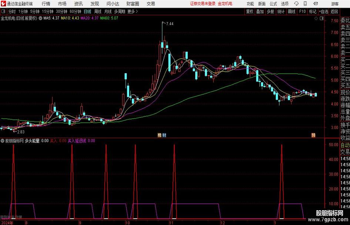Click the 预 forecast badge
350x225 pixels.
click(x=313, y=135)
